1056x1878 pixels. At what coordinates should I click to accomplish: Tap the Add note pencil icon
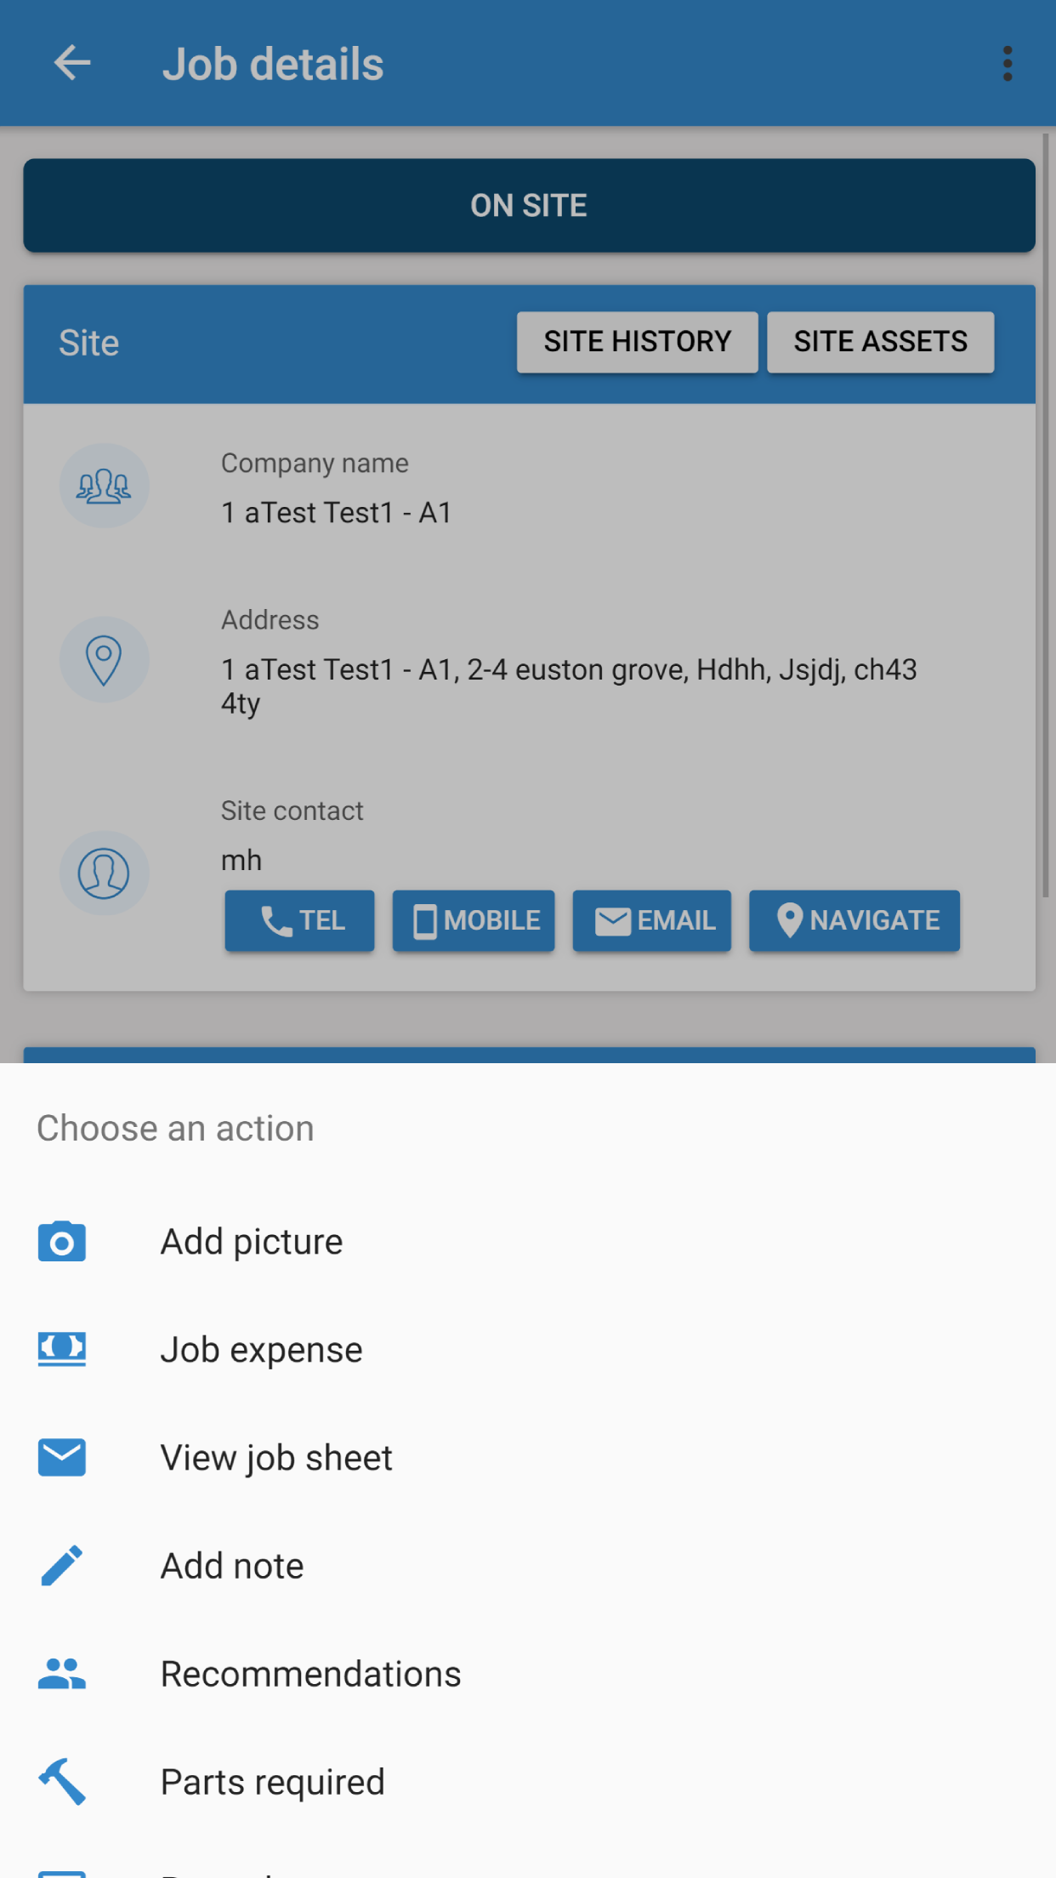click(x=62, y=1566)
